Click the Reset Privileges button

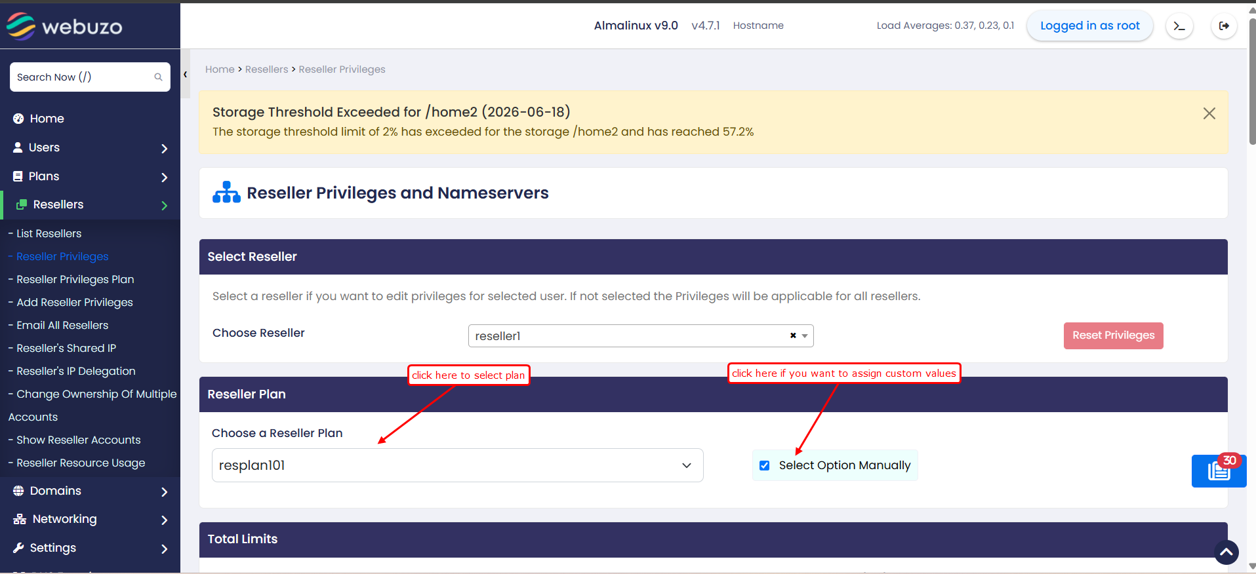(1113, 335)
